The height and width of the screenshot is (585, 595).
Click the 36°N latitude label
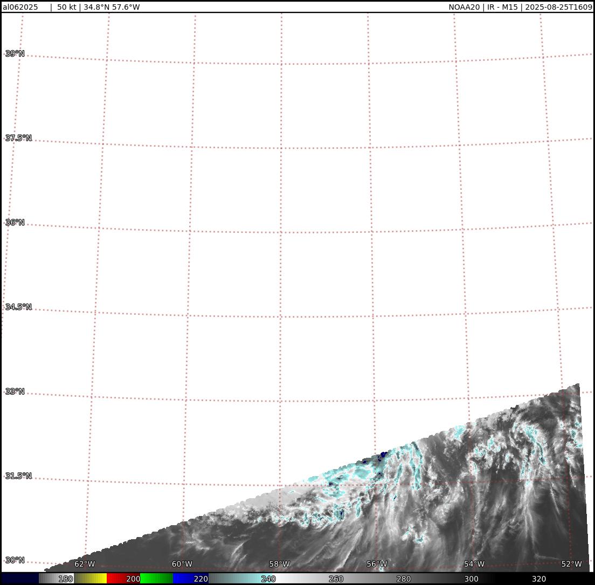tap(15, 222)
